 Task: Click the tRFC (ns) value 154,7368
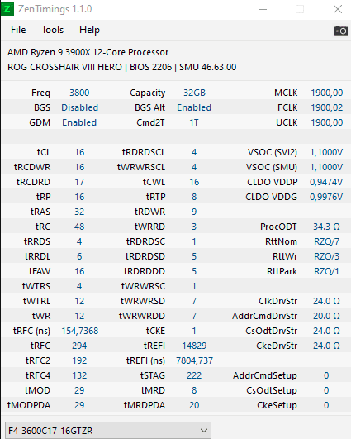click(x=80, y=331)
